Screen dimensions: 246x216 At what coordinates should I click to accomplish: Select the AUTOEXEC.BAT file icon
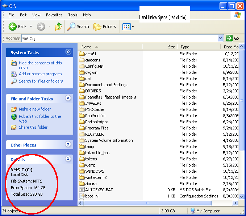[x=82, y=190]
